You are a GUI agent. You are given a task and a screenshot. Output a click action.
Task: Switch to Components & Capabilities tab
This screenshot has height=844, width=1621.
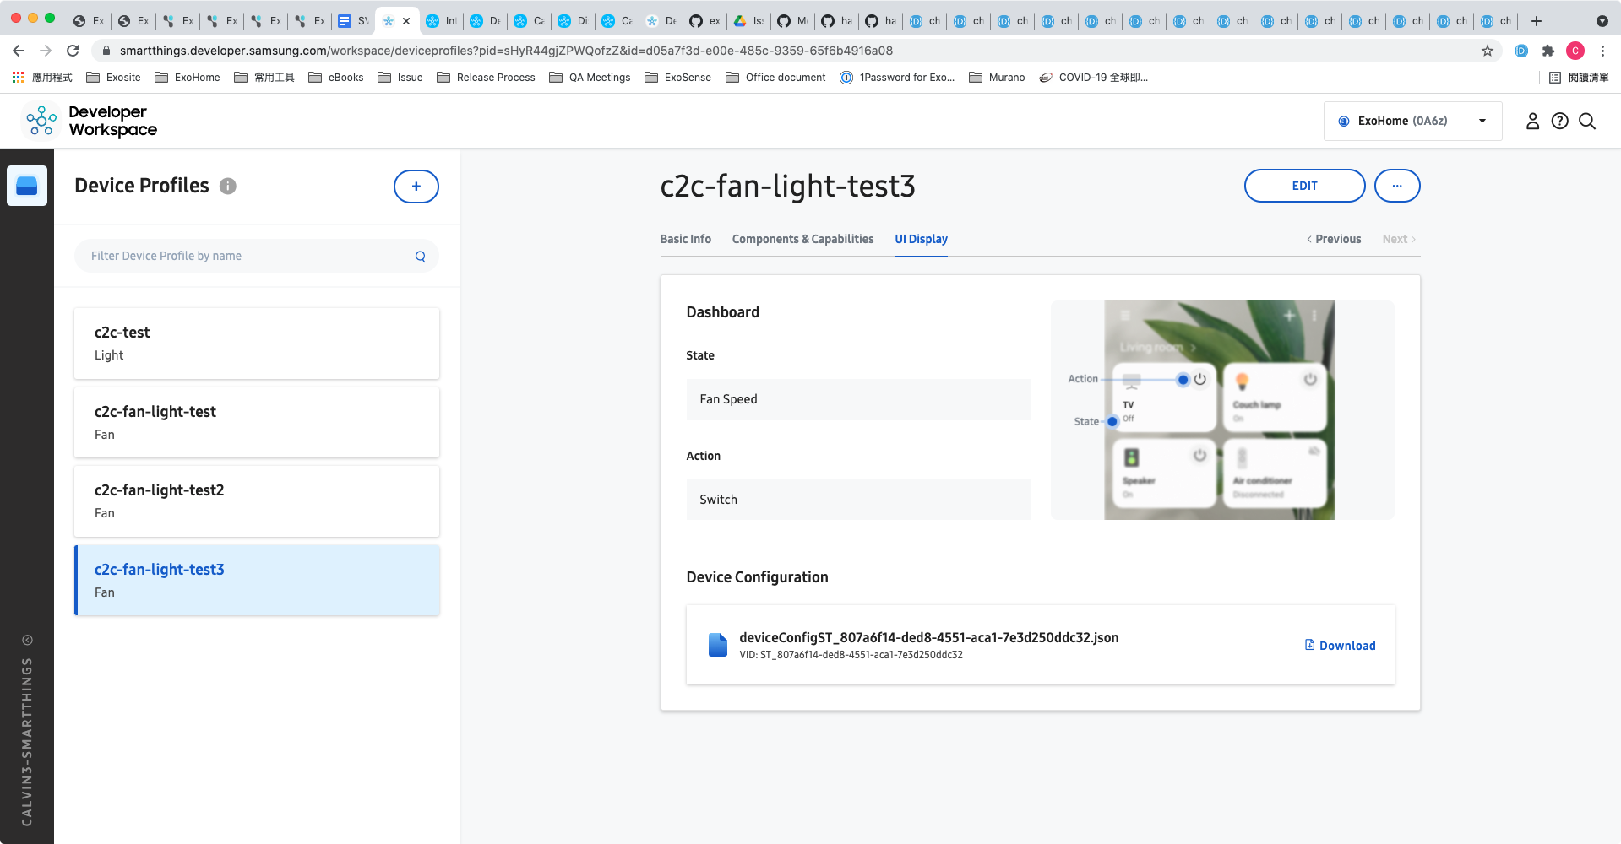[x=802, y=239]
